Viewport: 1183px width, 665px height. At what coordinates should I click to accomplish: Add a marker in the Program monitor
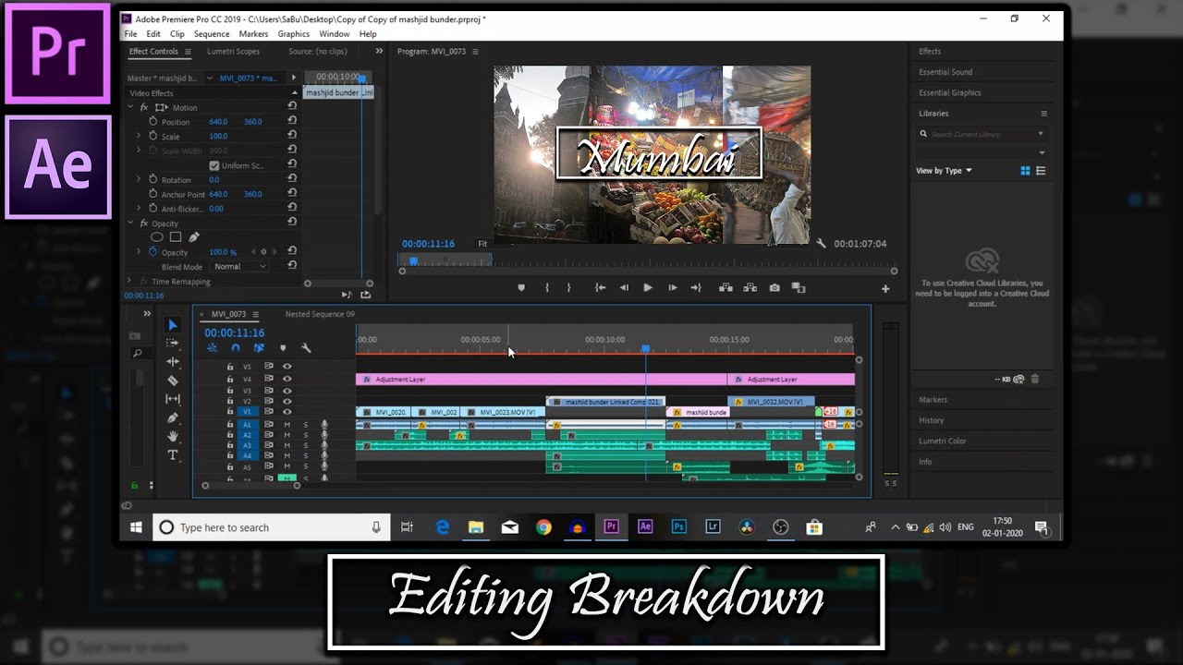coord(521,288)
